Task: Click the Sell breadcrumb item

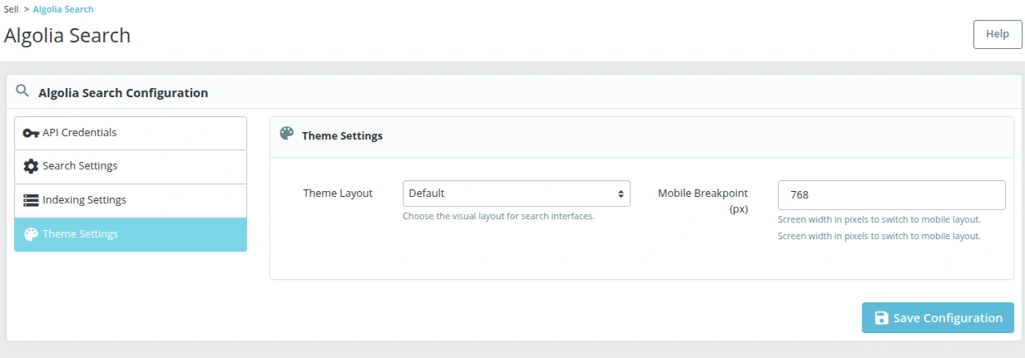Action: (12, 9)
